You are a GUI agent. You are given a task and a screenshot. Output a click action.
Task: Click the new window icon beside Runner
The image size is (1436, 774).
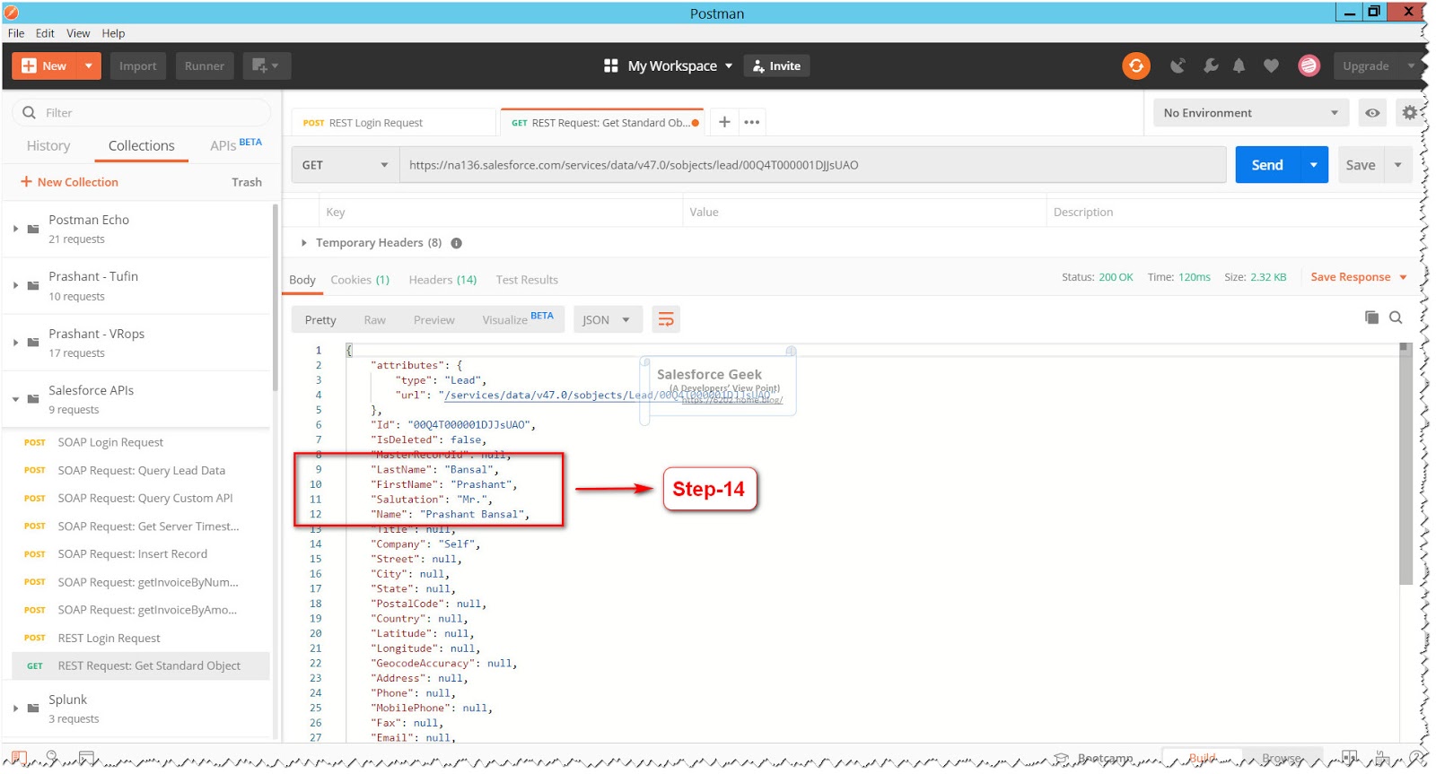click(x=266, y=65)
